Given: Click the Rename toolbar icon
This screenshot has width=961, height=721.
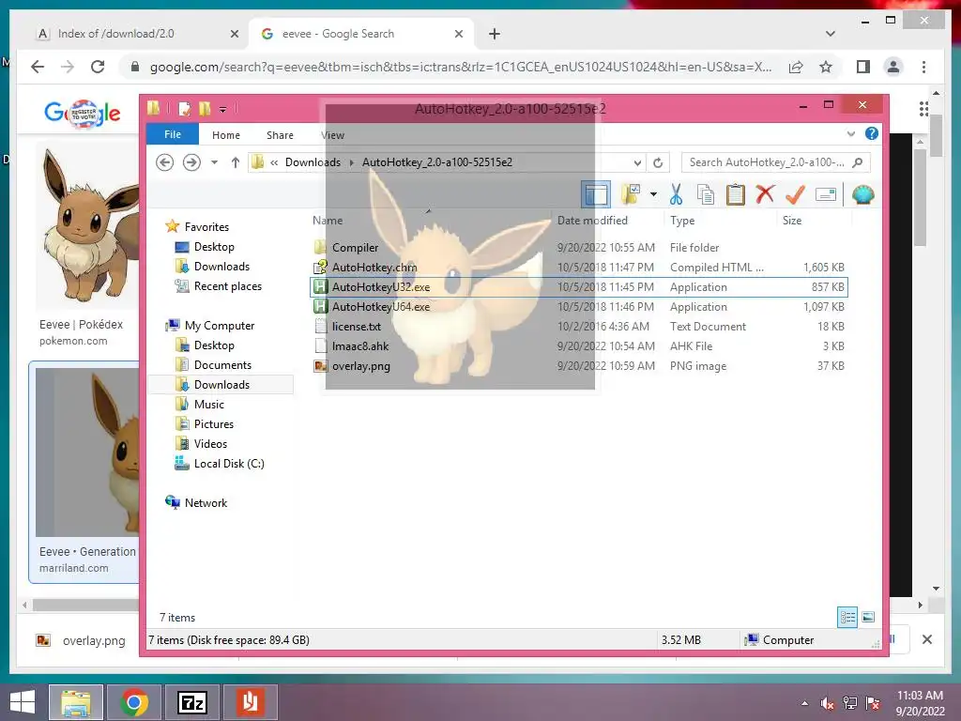Looking at the screenshot, I should [x=826, y=195].
